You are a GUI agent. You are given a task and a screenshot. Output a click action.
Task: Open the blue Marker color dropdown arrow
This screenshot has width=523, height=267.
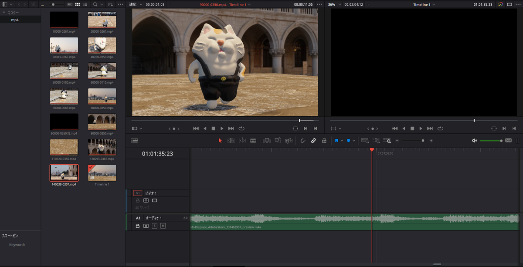point(354,141)
